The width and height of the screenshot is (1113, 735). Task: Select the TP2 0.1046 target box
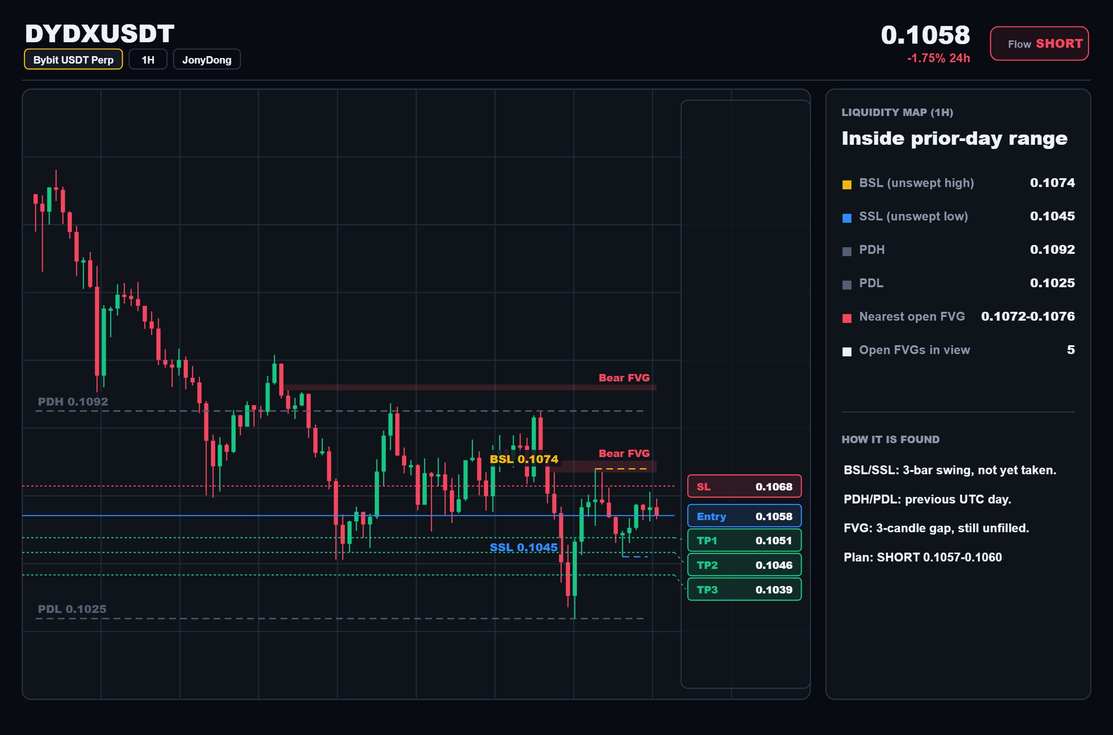pos(744,565)
